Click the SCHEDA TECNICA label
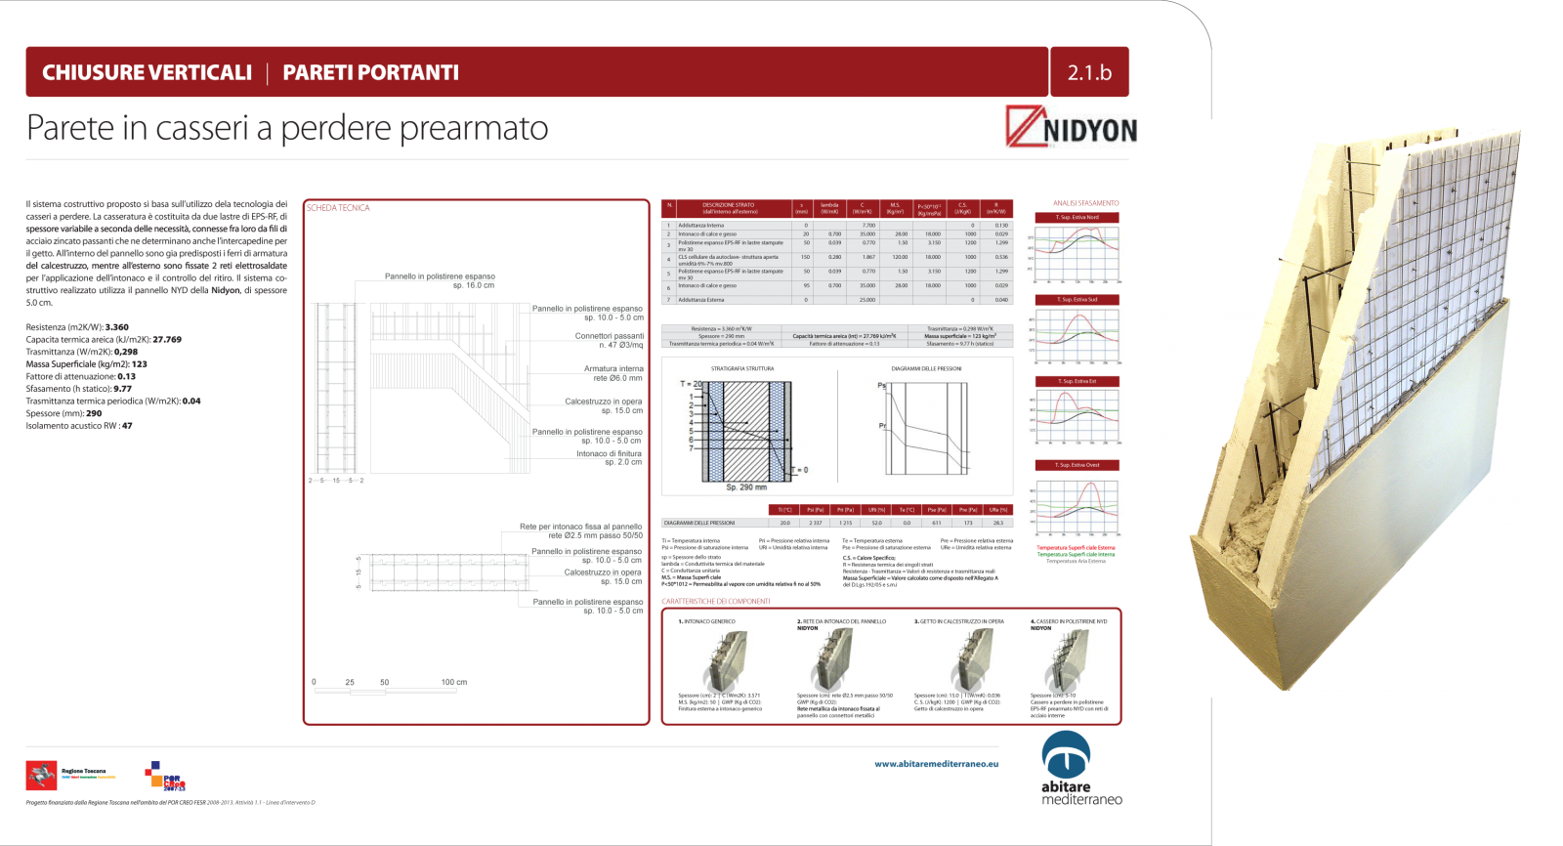The width and height of the screenshot is (1563, 846). (338, 208)
